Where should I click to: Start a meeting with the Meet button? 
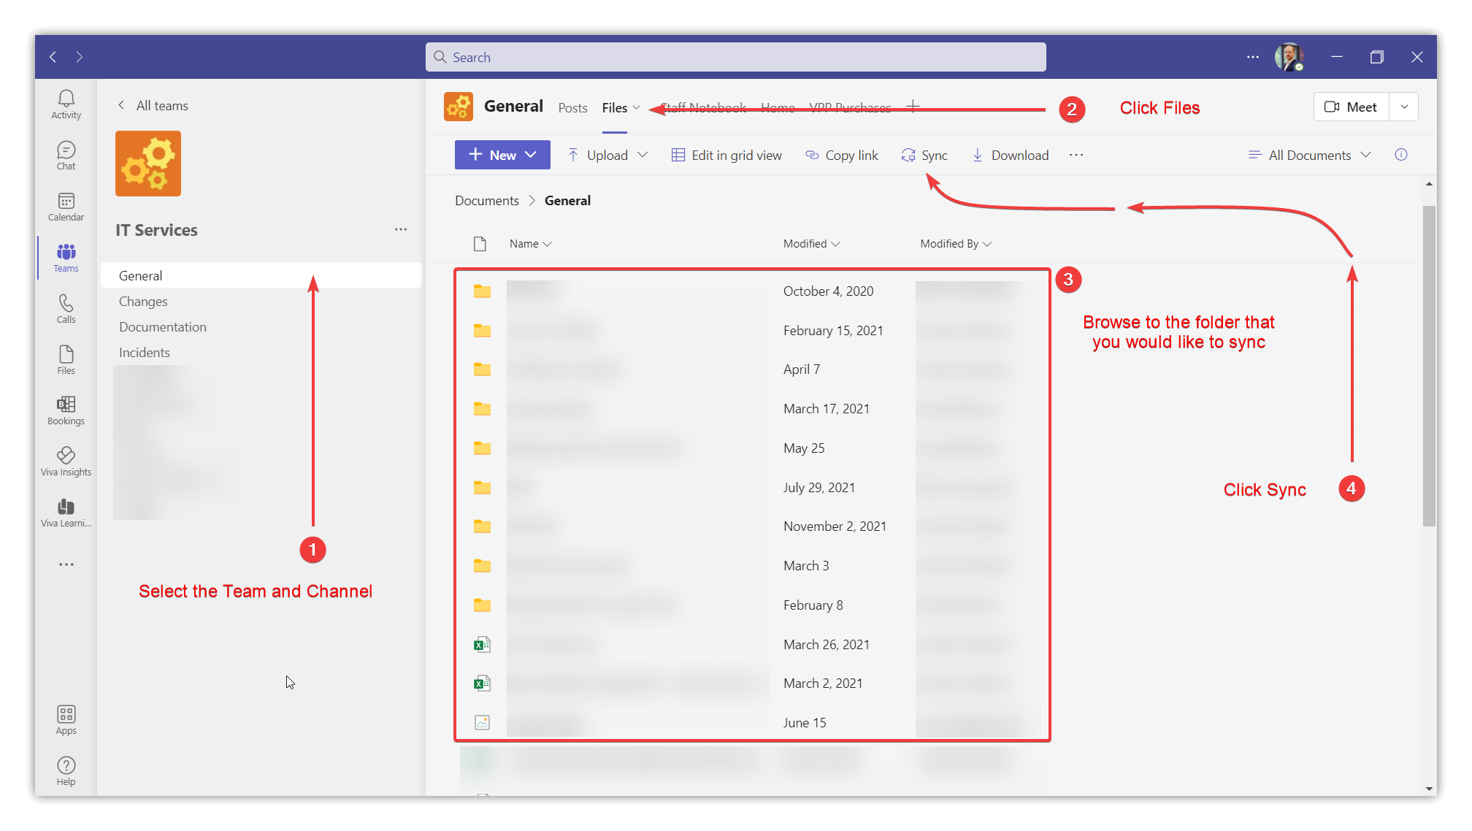[1350, 107]
